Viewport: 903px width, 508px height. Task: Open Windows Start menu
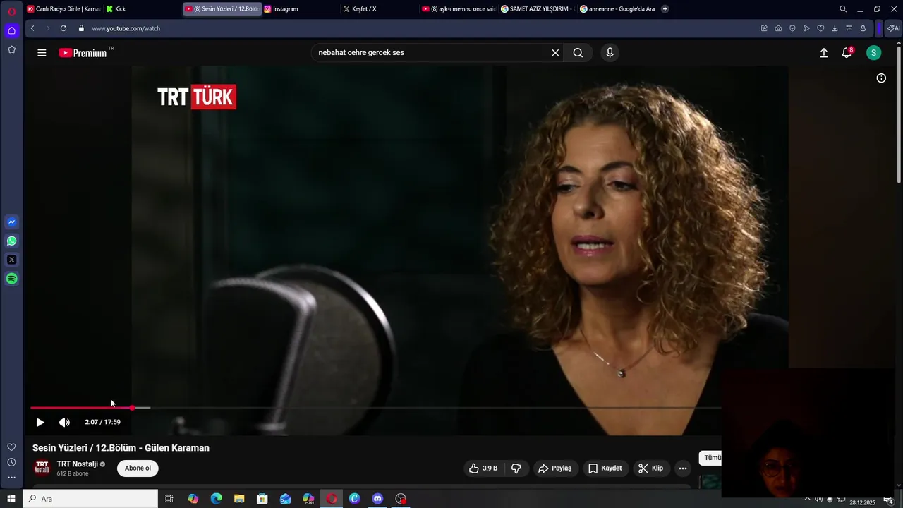coord(11,499)
